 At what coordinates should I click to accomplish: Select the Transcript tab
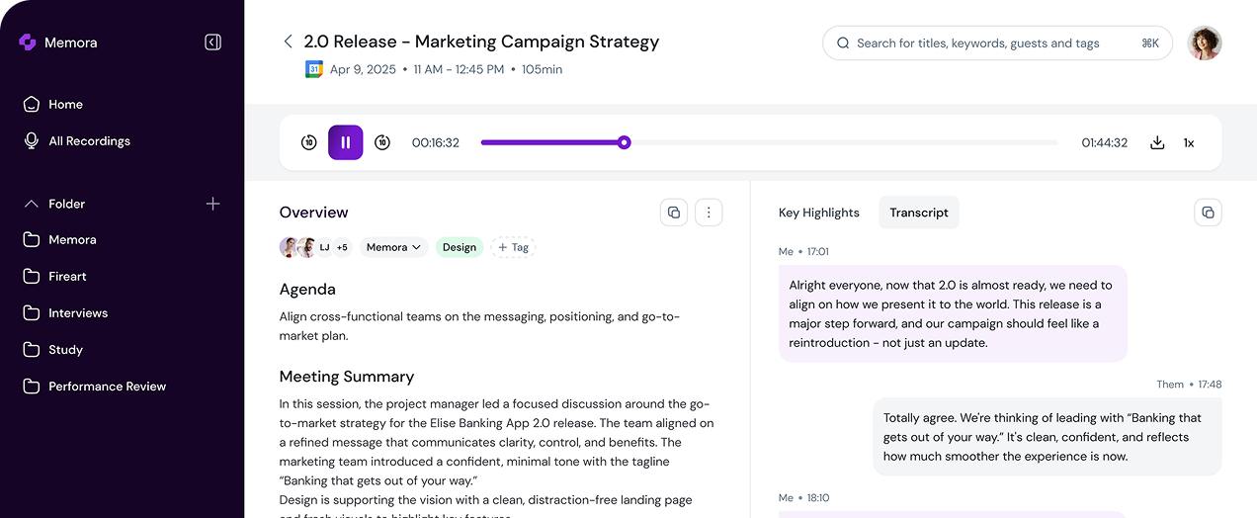918,213
